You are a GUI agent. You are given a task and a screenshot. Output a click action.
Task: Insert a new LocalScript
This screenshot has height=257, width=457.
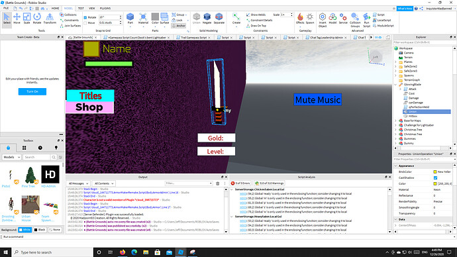click(381, 20)
